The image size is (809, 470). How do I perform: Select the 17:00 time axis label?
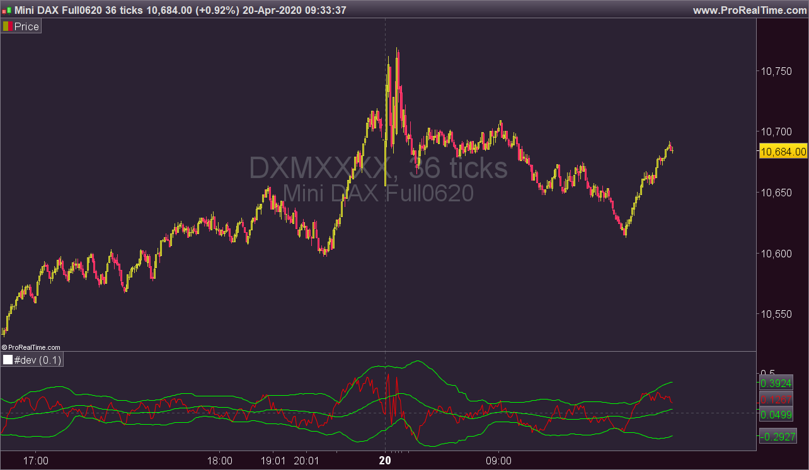point(36,461)
